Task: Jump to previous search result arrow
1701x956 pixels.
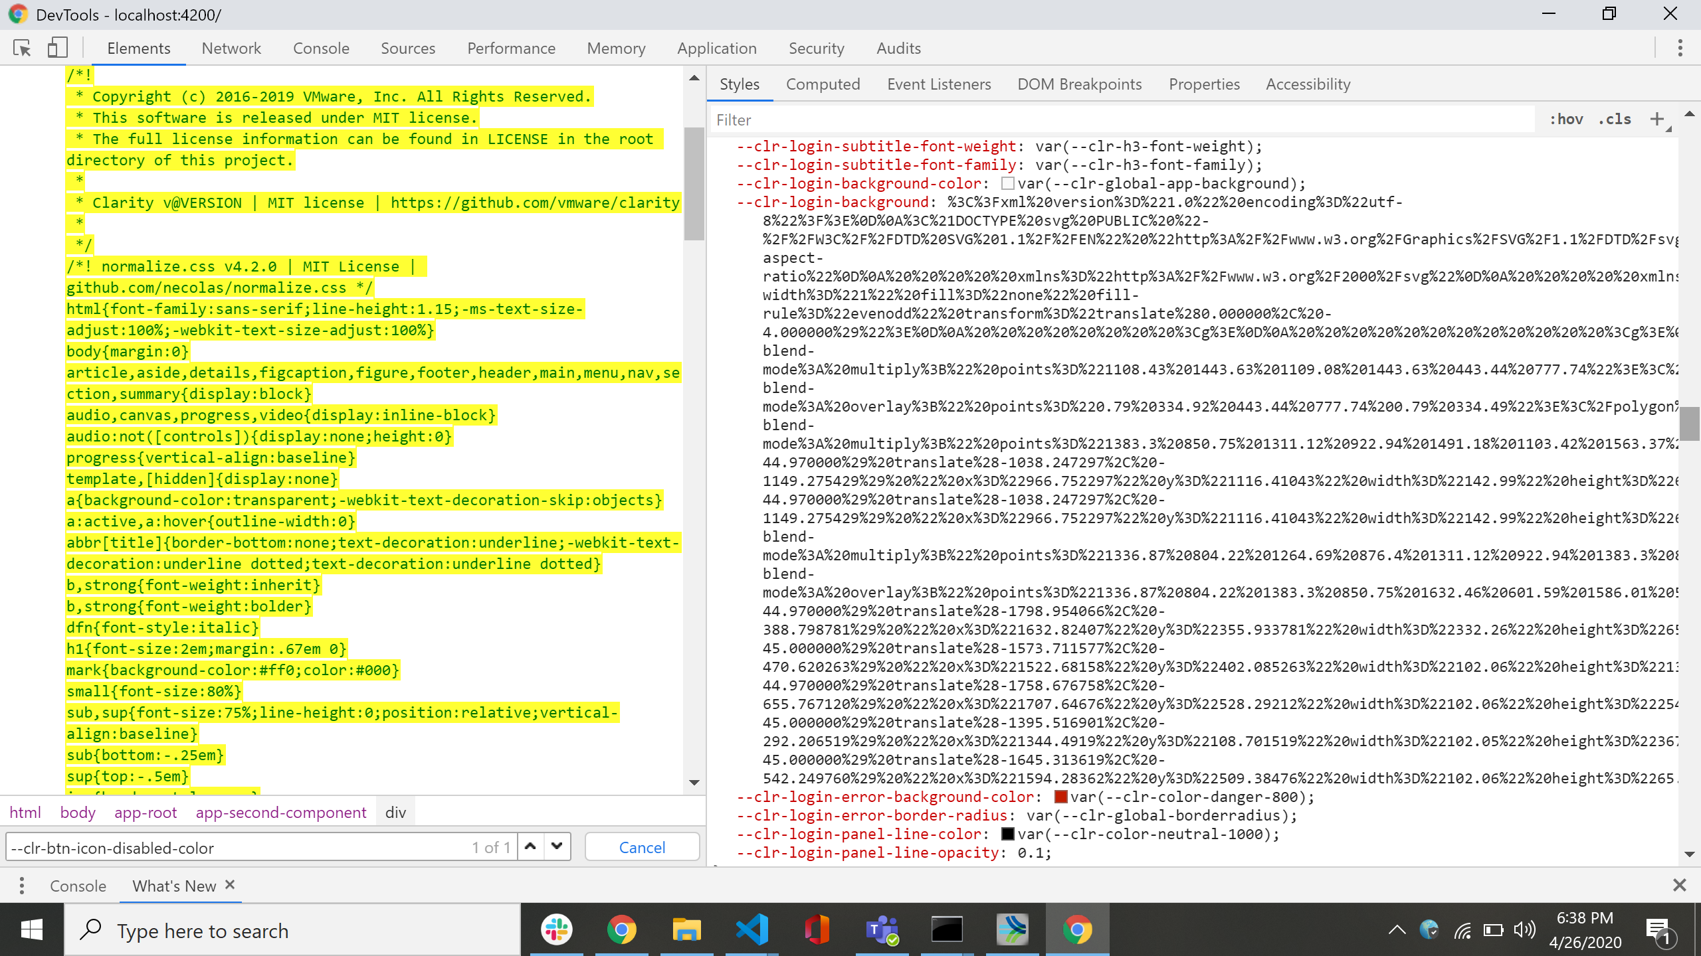Action: click(x=530, y=846)
